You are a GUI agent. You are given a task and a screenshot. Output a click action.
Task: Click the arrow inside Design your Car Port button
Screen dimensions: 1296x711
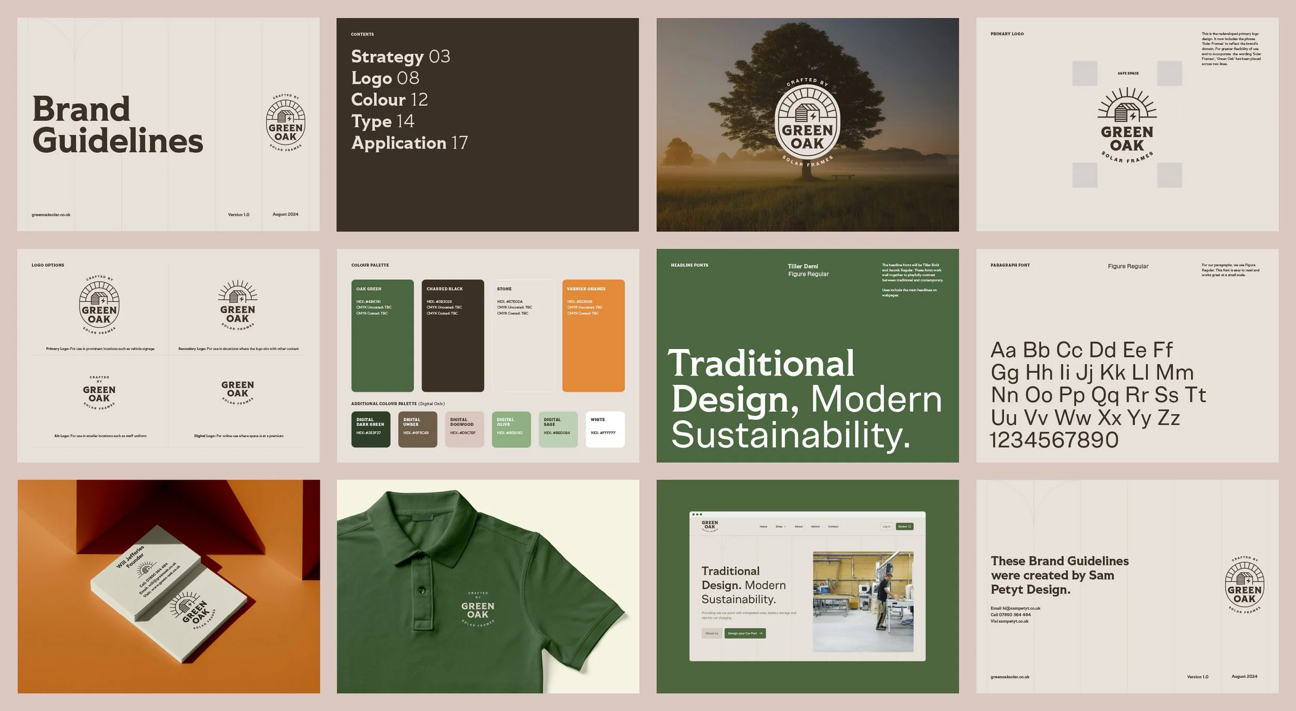762,633
